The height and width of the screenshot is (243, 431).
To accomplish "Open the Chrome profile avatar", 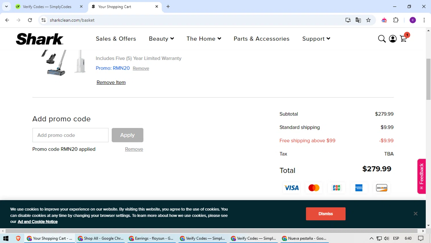I will coord(413,20).
